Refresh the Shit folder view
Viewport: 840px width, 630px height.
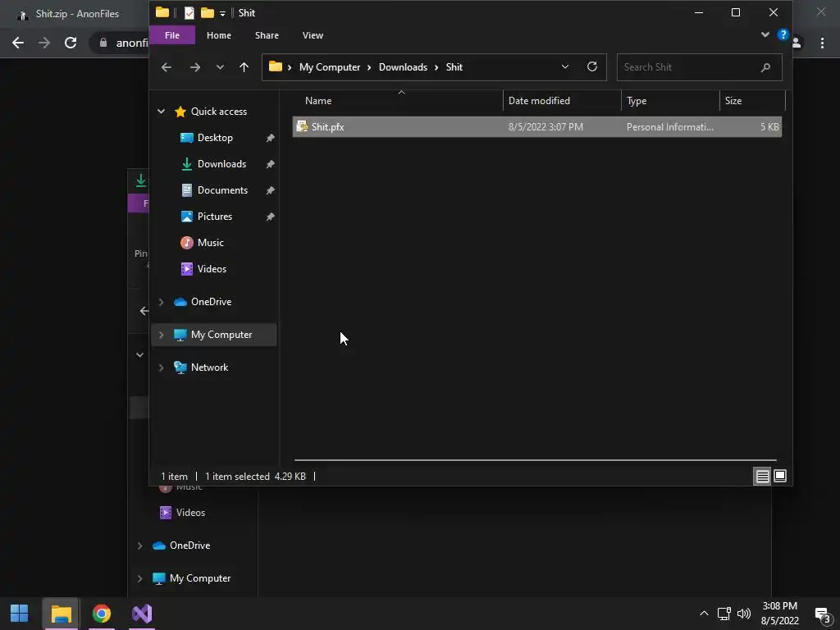pyautogui.click(x=592, y=66)
